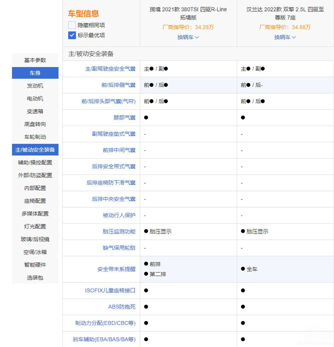Image resolution: width=334 pixels, height=347 pixels.
Task: Open the 座椅配置 section
Action: 35,201
